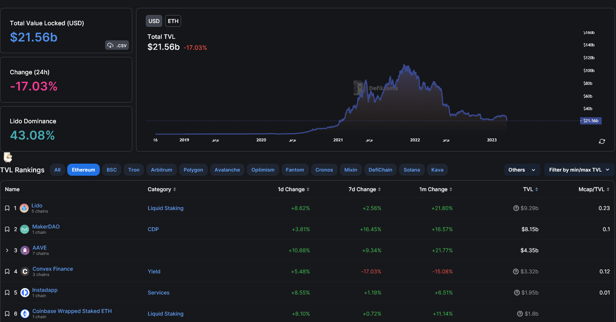Open the CDP category link
616x322 pixels.
pos(153,229)
